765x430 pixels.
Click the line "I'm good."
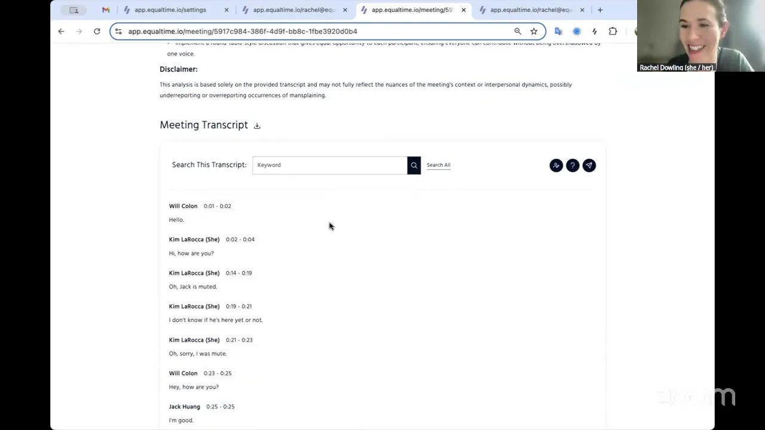pos(181,420)
